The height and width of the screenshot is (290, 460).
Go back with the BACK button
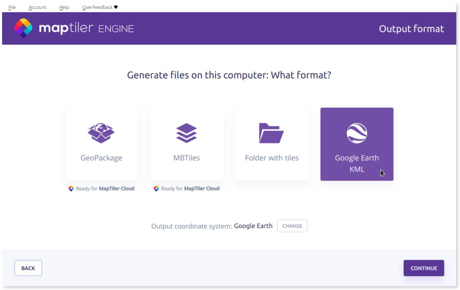coord(28,268)
